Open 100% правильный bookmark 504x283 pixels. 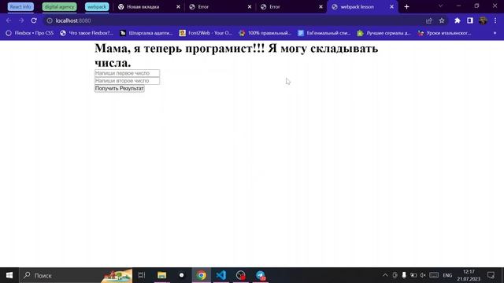click(265, 33)
